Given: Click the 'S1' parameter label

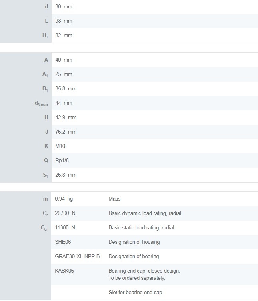Looking at the screenshot, I should (x=45, y=175).
